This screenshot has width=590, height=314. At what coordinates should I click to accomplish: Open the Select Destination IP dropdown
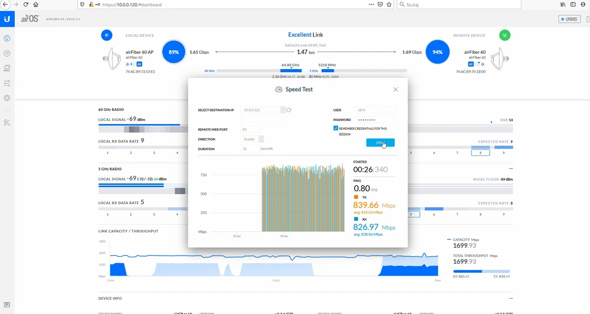[283, 110]
